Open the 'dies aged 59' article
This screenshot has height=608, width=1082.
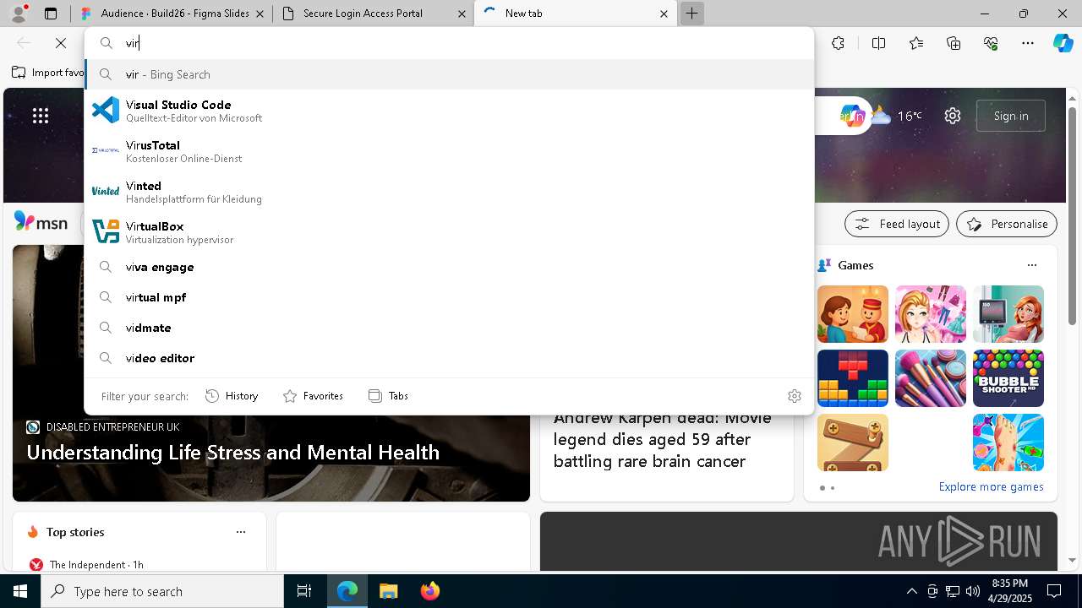click(x=663, y=439)
